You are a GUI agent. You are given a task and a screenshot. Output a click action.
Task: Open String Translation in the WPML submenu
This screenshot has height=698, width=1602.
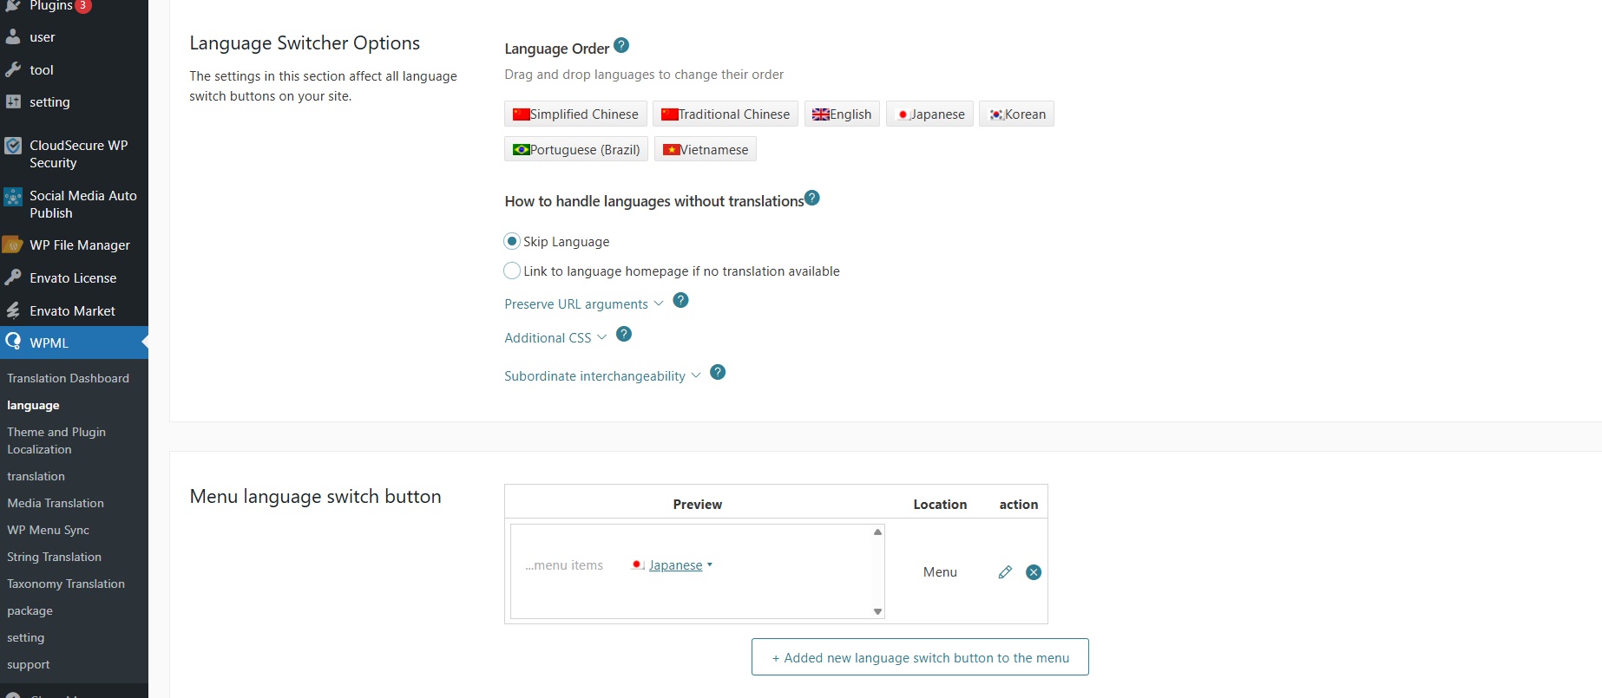(54, 557)
